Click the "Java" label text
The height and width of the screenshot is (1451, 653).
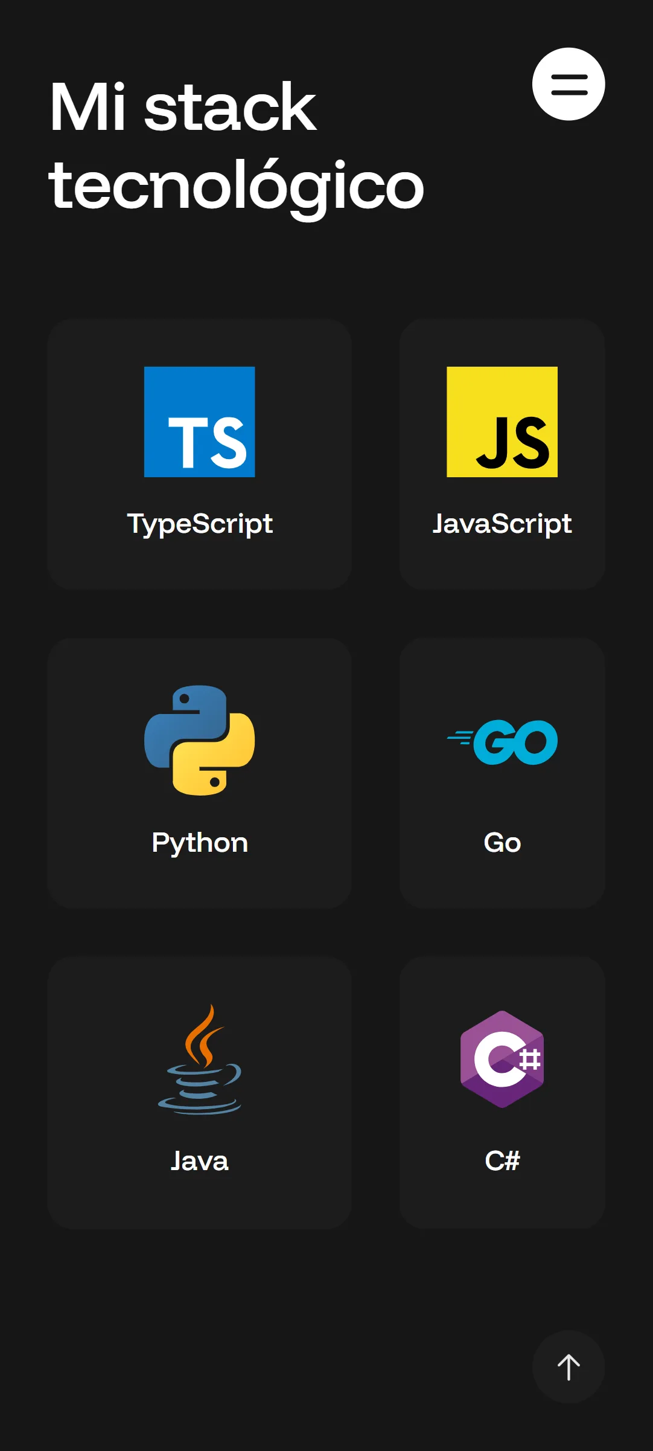click(x=200, y=1161)
